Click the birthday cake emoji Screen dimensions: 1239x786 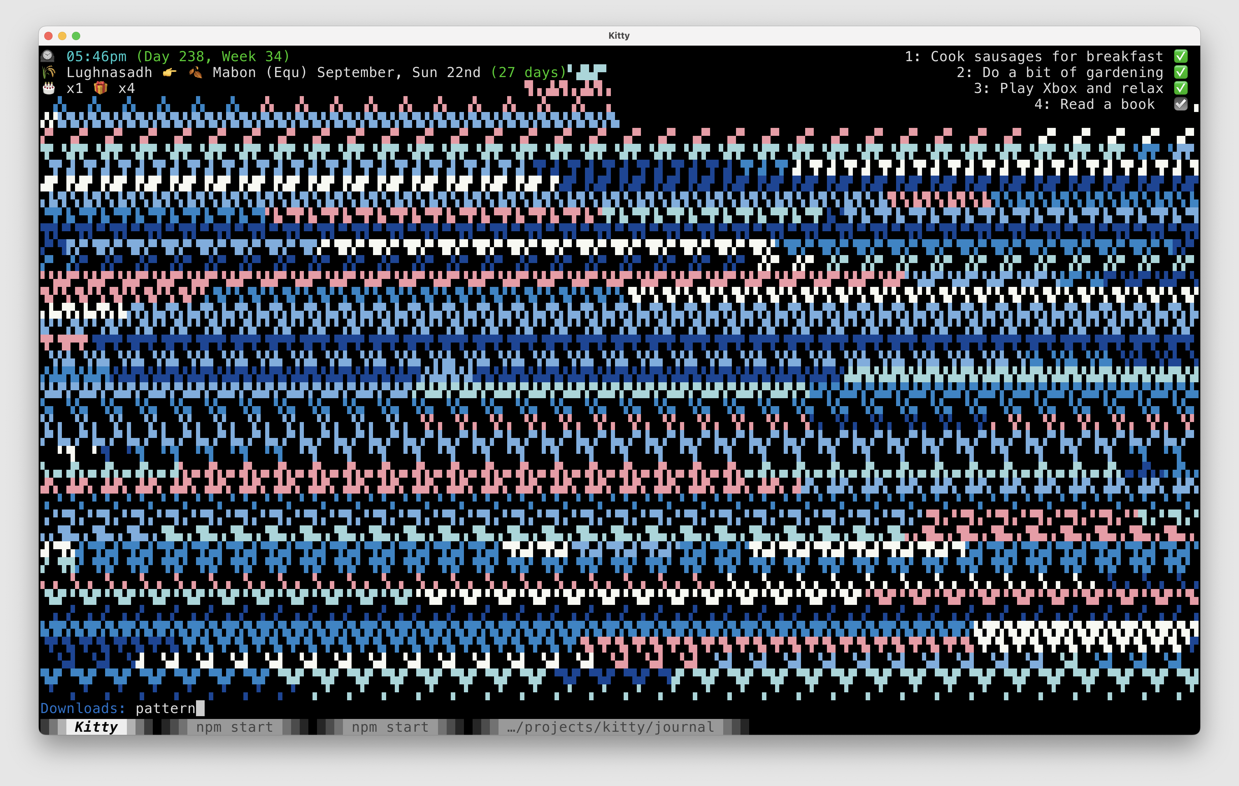pyautogui.click(x=48, y=88)
